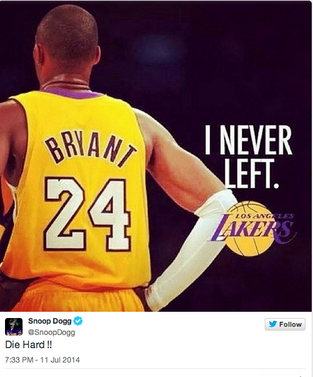The width and height of the screenshot is (313, 377).
Task: Click the gray divider below the timestamp
Action: (155, 369)
